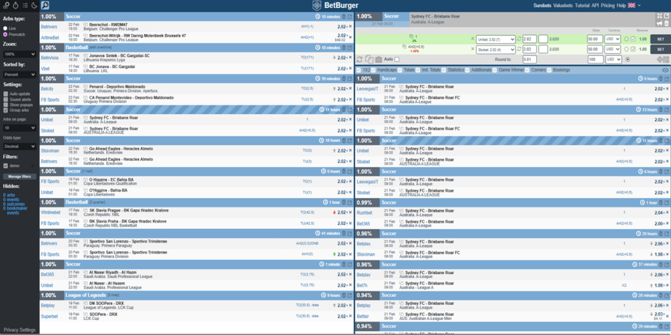Open the list view icon in sidebar header

[24, 5]
